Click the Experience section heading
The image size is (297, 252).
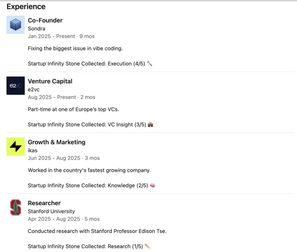(26, 7)
